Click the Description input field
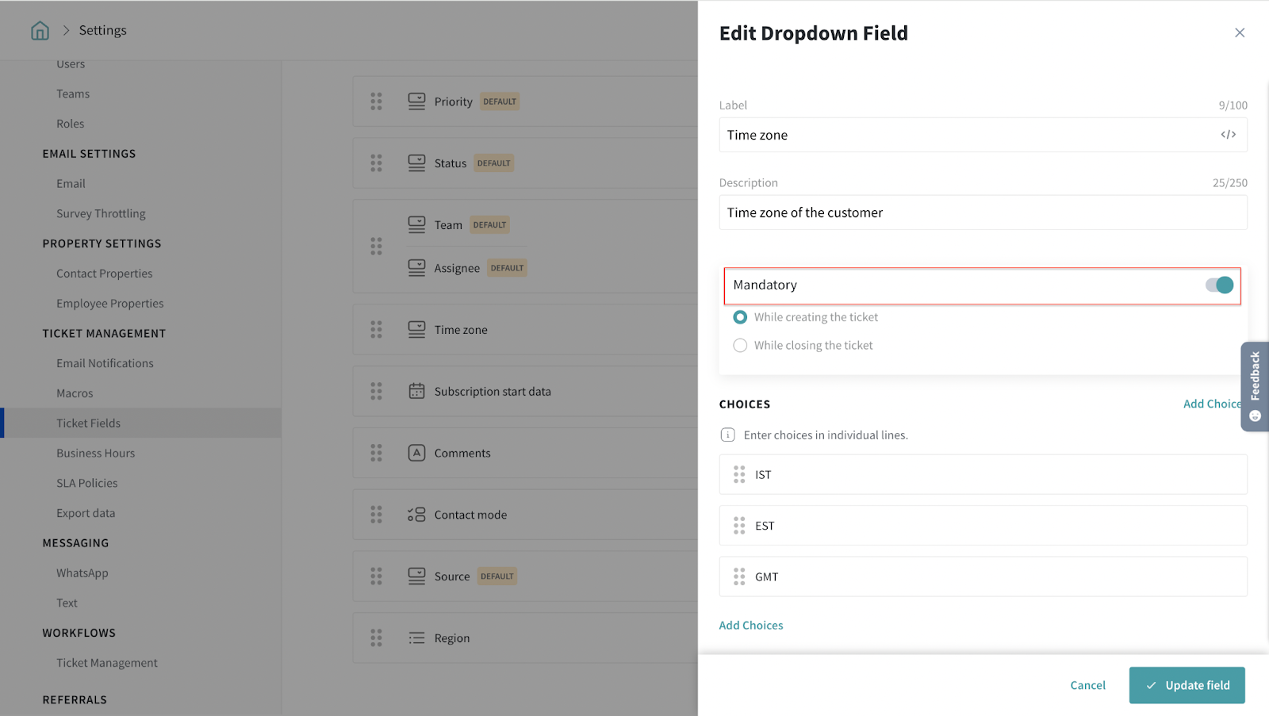The image size is (1269, 716). pyautogui.click(x=982, y=213)
